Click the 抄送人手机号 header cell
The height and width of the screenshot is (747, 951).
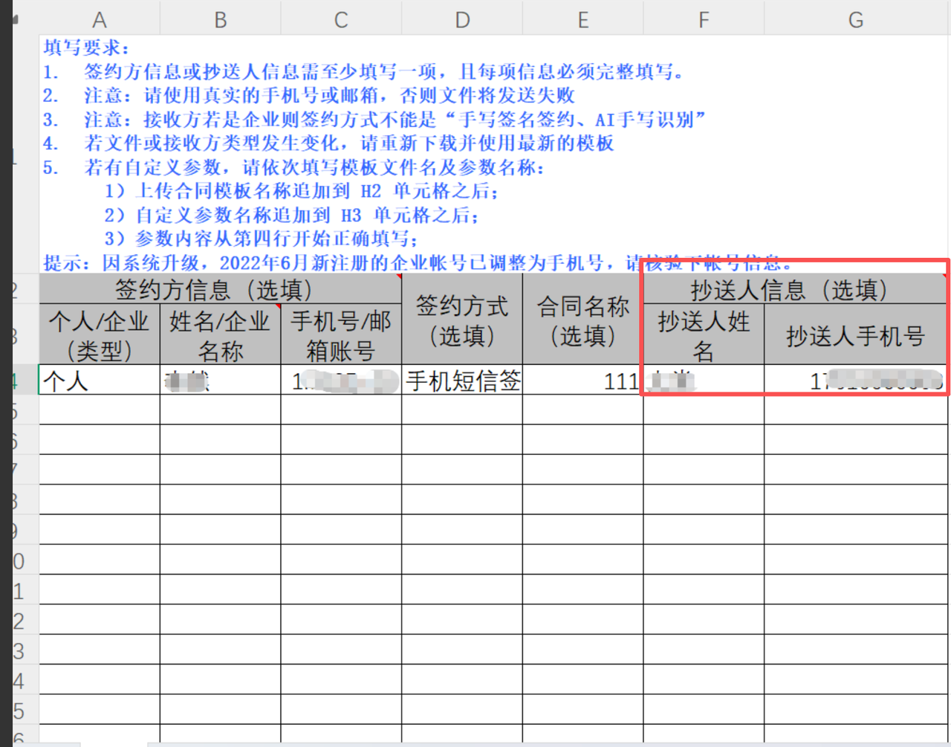(856, 335)
